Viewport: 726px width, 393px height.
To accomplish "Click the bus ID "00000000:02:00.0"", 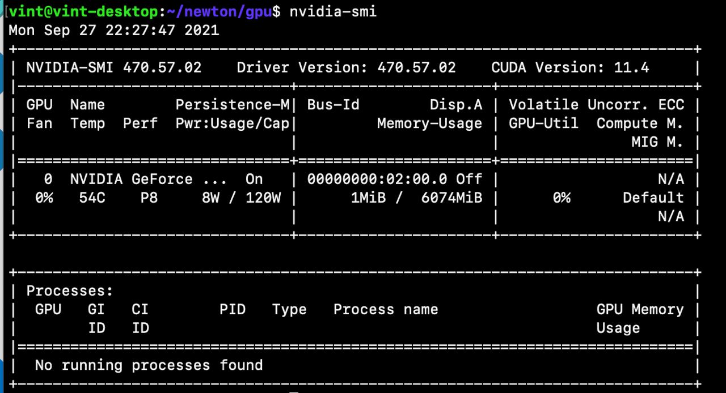I will (x=378, y=180).
